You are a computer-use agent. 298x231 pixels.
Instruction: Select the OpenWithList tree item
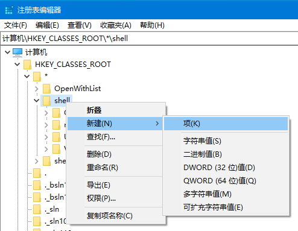tap(77, 89)
